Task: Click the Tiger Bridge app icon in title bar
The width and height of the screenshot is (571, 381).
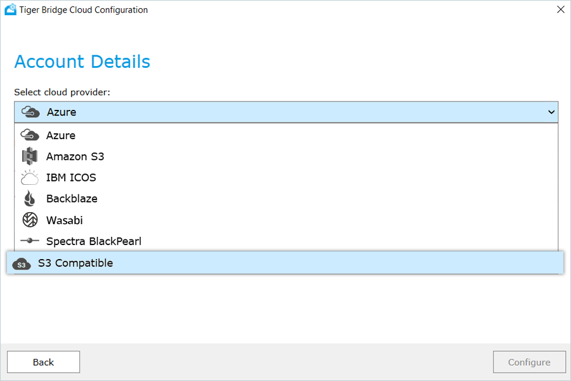Action: [x=10, y=10]
